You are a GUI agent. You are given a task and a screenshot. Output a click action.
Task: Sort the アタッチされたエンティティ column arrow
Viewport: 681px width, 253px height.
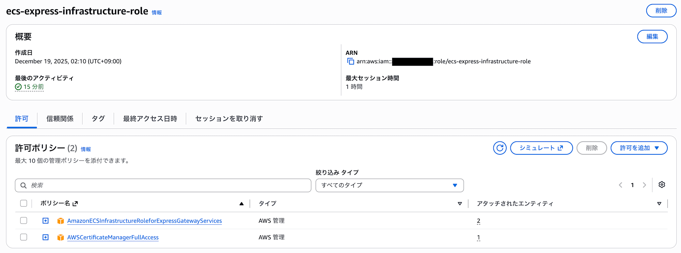(x=659, y=204)
